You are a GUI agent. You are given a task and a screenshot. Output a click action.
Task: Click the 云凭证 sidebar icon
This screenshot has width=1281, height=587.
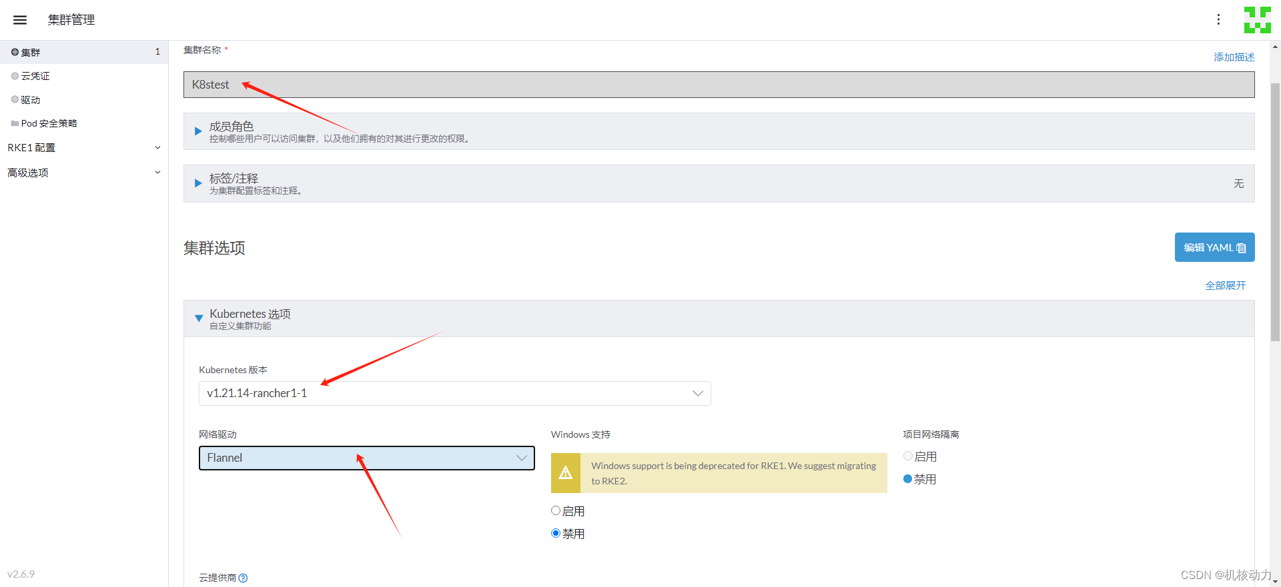[15, 76]
